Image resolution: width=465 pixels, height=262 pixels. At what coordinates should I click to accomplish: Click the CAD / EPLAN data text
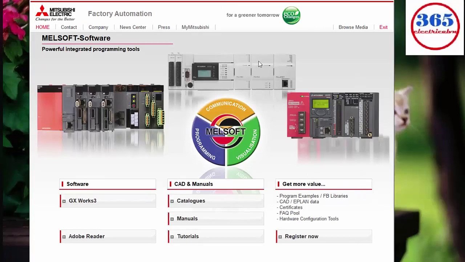[x=299, y=202]
